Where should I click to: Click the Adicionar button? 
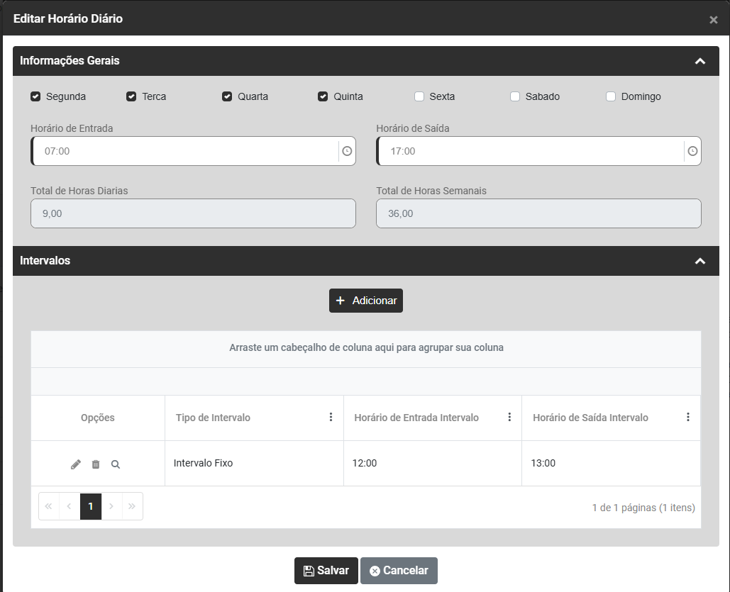(366, 301)
